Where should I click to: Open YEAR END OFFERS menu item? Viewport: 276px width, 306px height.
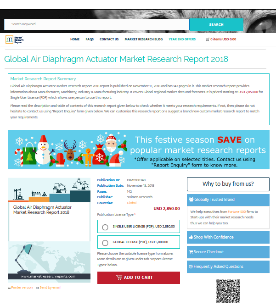tap(182, 39)
